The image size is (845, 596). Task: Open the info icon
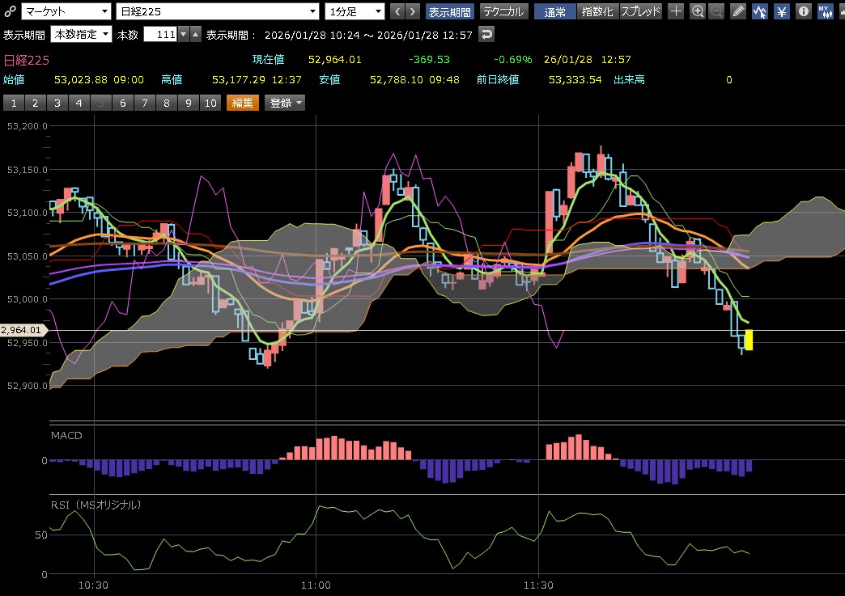[803, 11]
